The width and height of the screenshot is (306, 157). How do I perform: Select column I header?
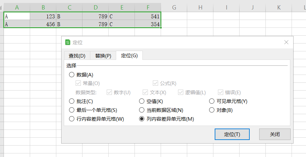tap(226, 8)
